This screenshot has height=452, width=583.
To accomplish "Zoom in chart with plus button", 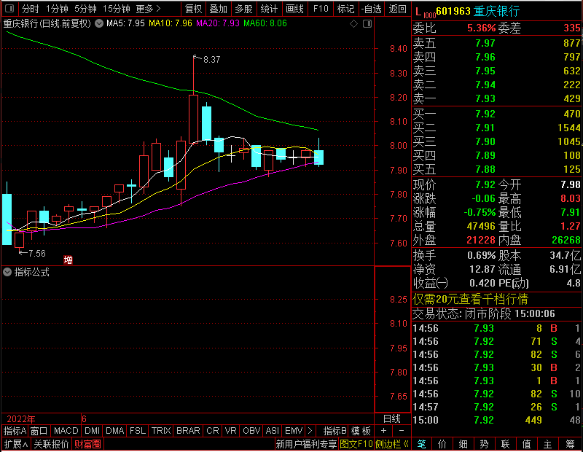I will tap(383, 431).
